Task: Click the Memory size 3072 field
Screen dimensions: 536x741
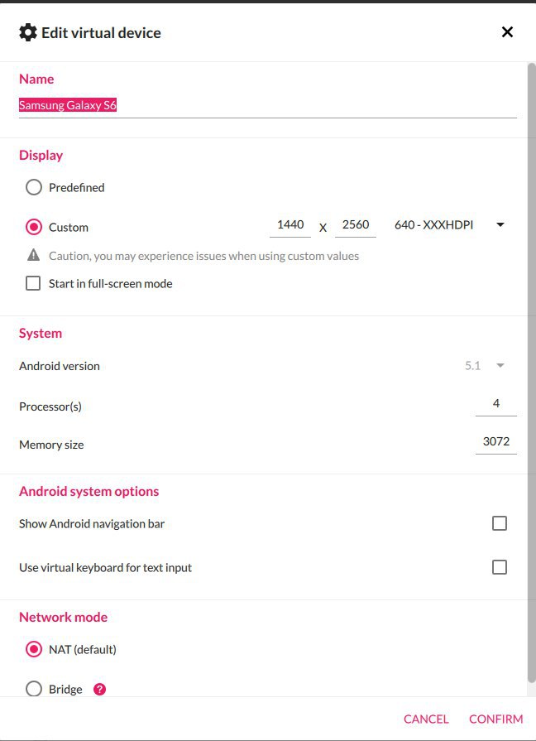Action: [496, 442]
